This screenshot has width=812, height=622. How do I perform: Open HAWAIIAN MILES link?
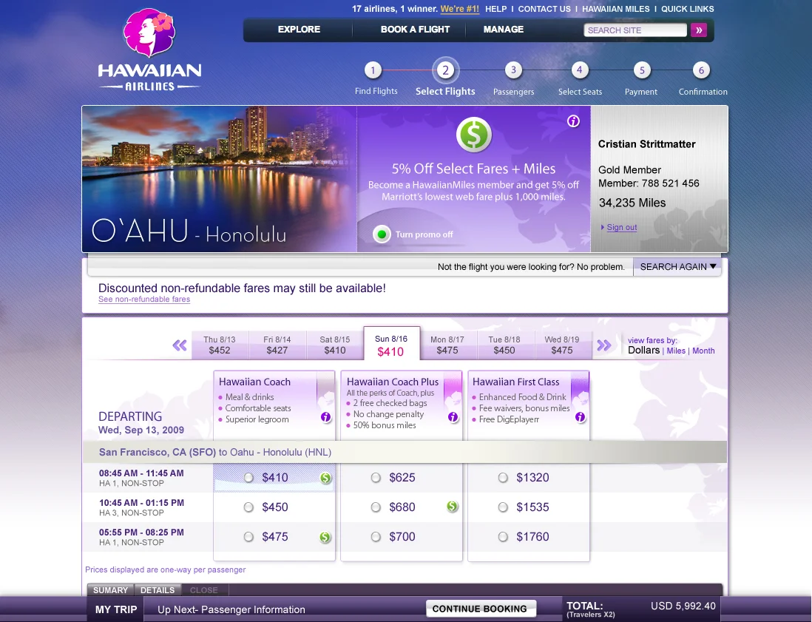click(616, 9)
